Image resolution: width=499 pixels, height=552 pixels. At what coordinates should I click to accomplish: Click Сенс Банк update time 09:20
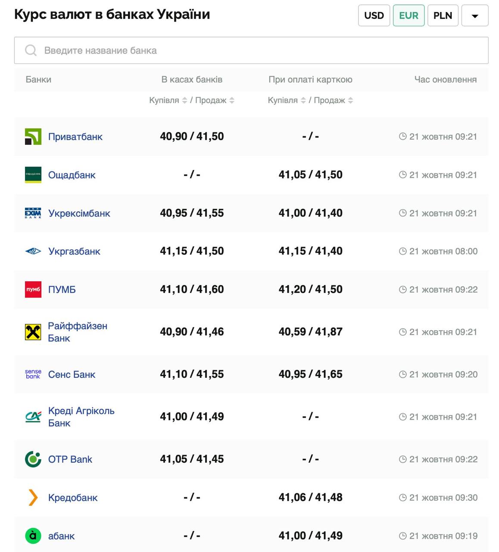click(443, 374)
